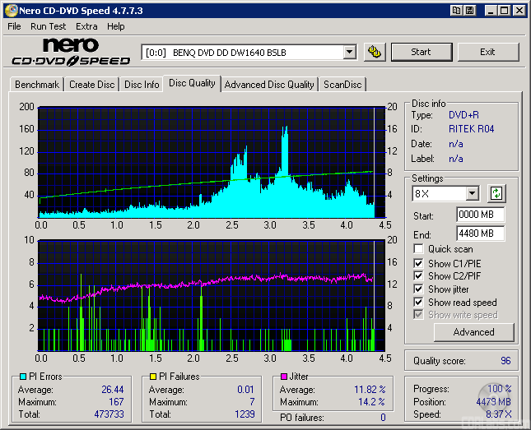The width and height of the screenshot is (531, 430).
Task: Enable the Quick scan checkbox
Action: click(419, 249)
